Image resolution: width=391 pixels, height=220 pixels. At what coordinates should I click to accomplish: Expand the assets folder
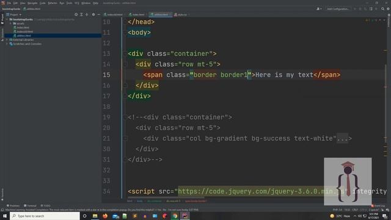click(x=11, y=23)
